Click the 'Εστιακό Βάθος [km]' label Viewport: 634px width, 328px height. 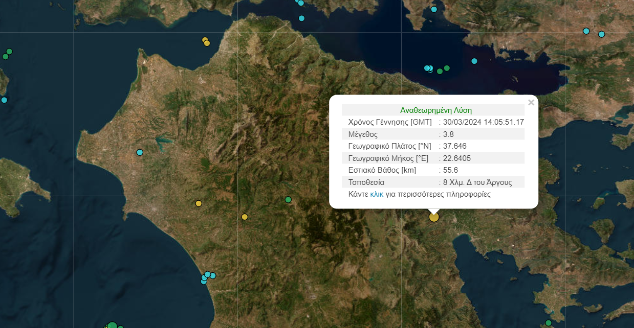(382, 170)
